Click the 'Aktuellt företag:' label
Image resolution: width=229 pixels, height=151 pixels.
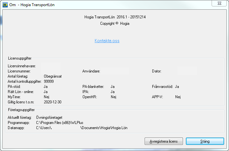coord(20,118)
